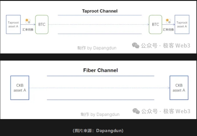This screenshot has height=136, width=197.
Task: Click the upper WeChat logo watermark icon
Action: (x=136, y=45)
